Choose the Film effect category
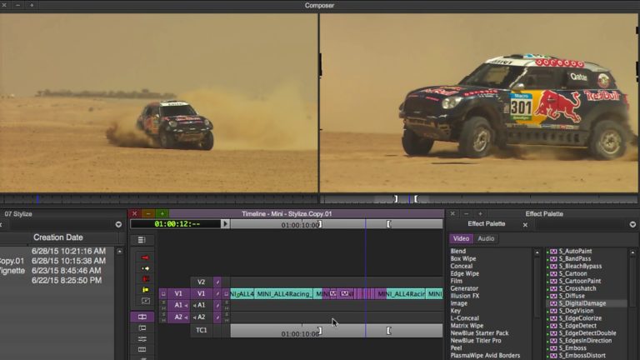640x360 pixels. click(x=457, y=281)
